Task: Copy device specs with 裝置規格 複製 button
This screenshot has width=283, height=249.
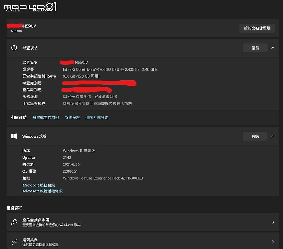Action: [255, 48]
